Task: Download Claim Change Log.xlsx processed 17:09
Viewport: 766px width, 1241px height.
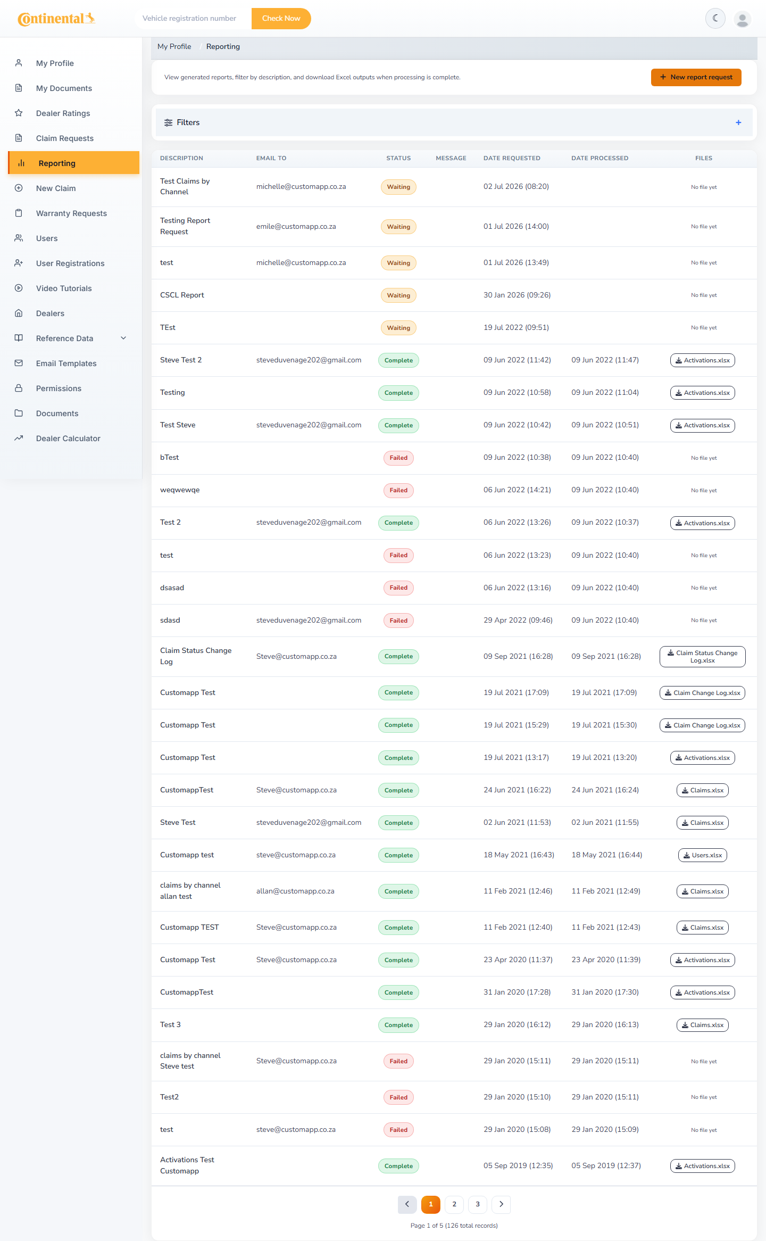Action: [x=702, y=693]
